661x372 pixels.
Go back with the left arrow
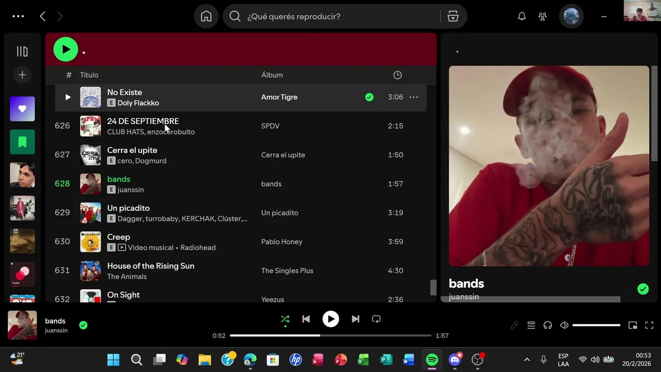click(43, 17)
